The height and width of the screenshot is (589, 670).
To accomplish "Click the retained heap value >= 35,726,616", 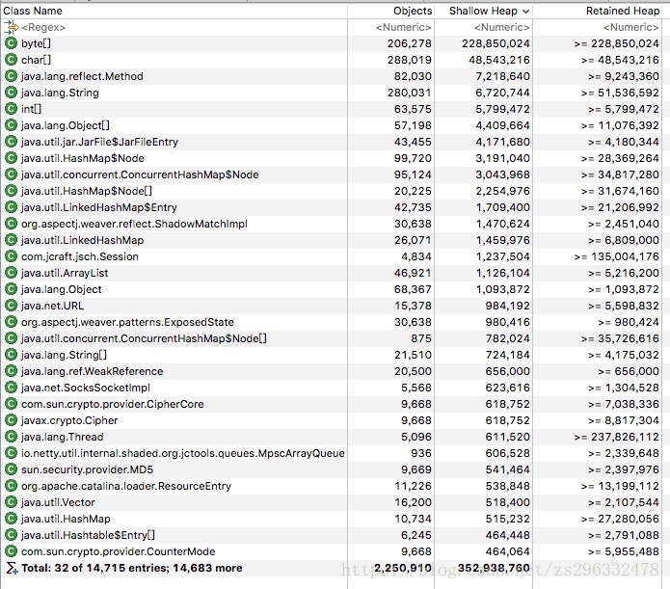I will point(620,338).
